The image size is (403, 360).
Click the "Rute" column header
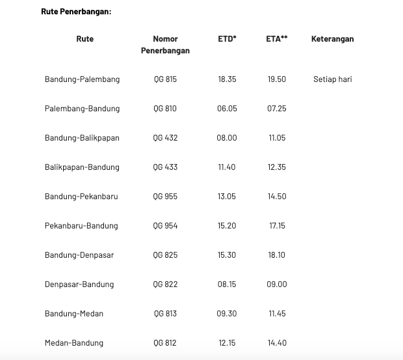[x=84, y=39]
